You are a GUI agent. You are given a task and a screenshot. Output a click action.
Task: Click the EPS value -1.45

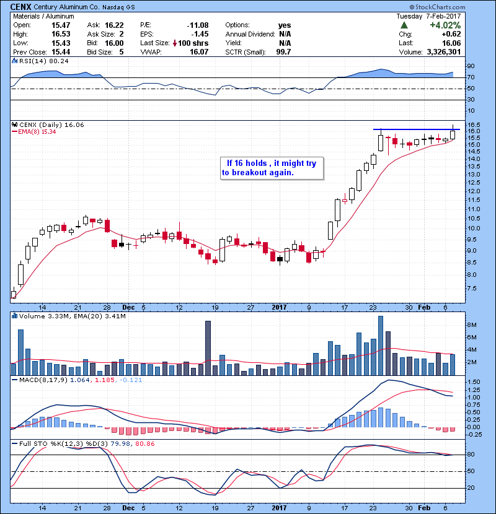pyautogui.click(x=200, y=34)
